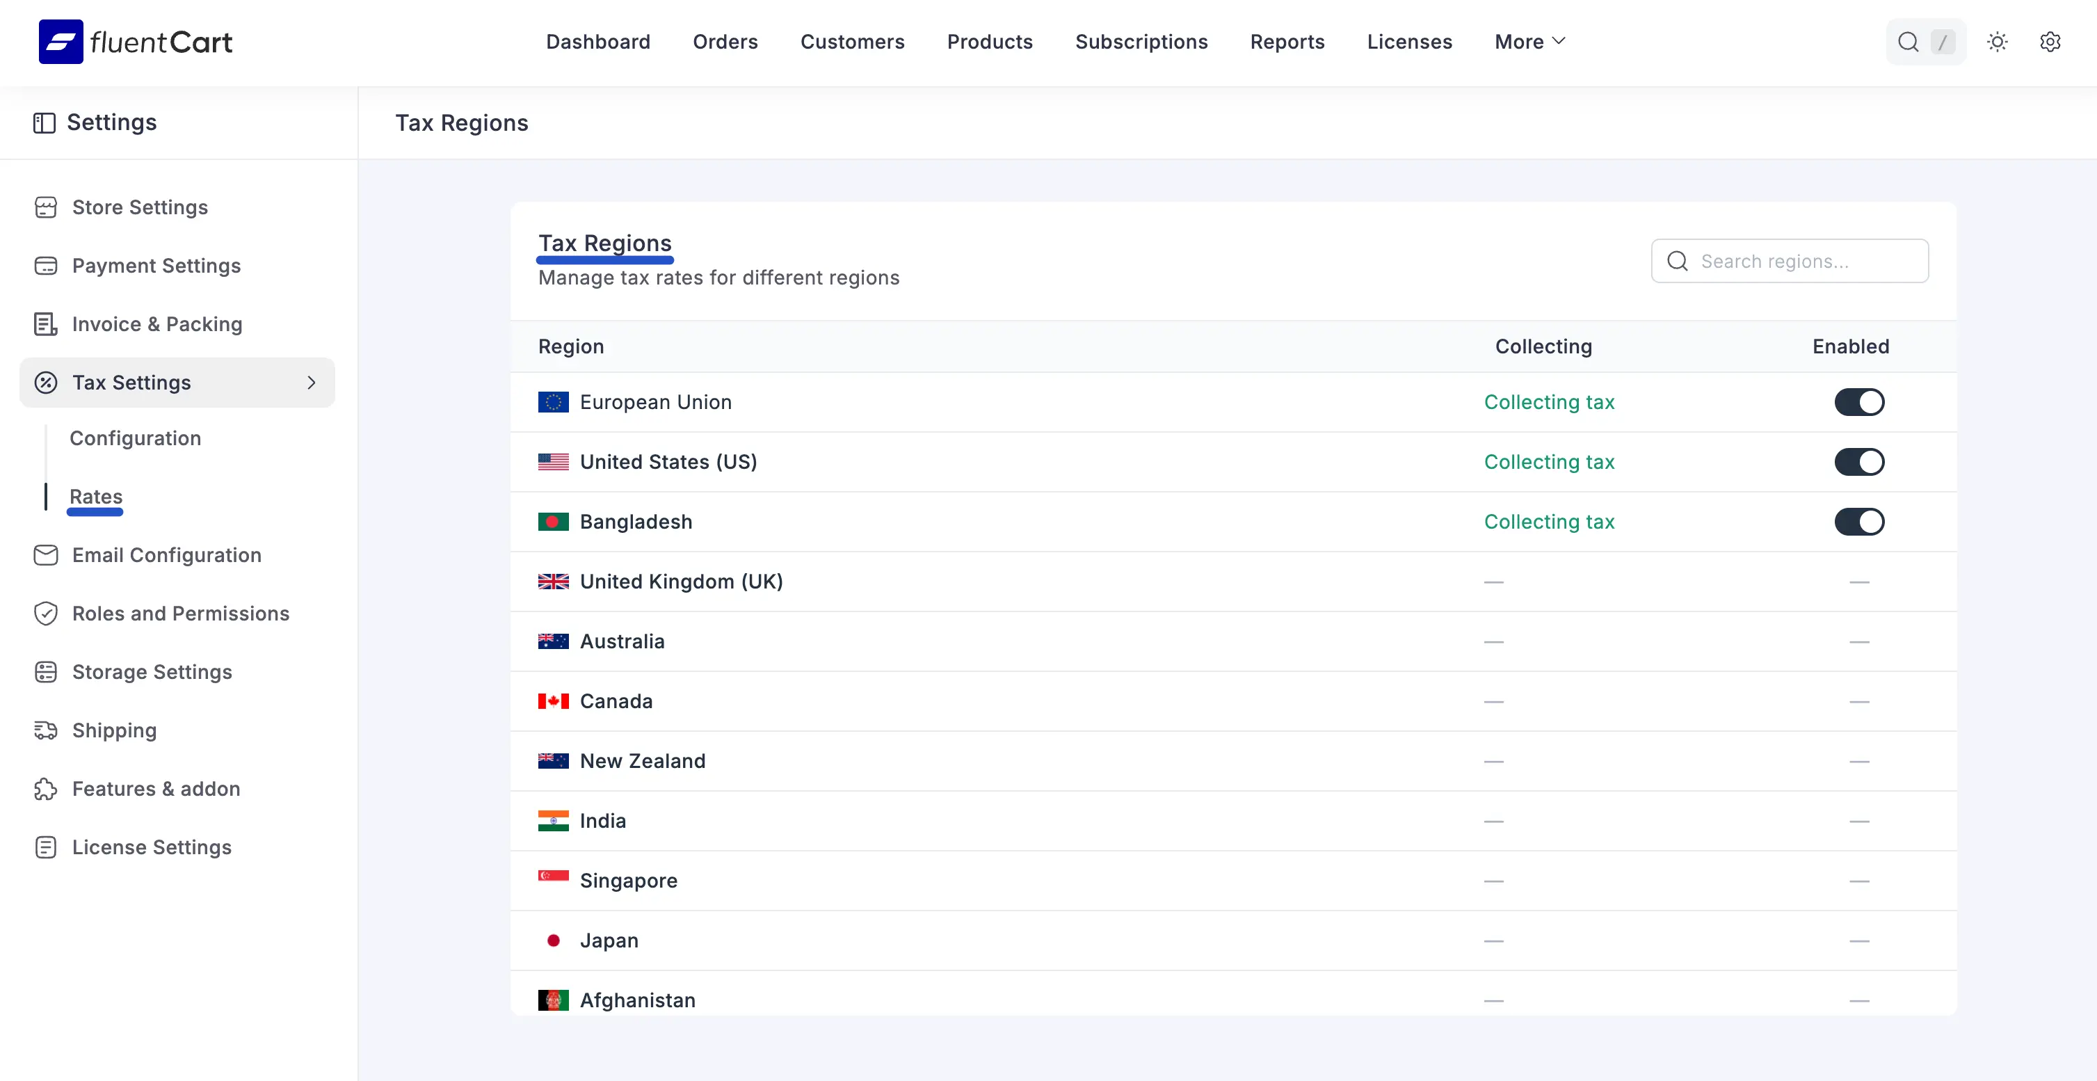Disable tax toggle for European Union
The width and height of the screenshot is (2097, 1081).
1858,402
